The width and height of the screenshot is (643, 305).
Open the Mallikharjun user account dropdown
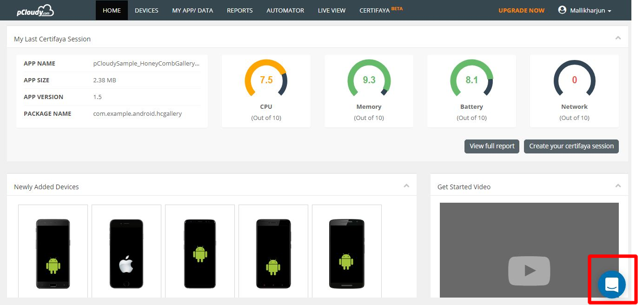click(x=585, y=10)
